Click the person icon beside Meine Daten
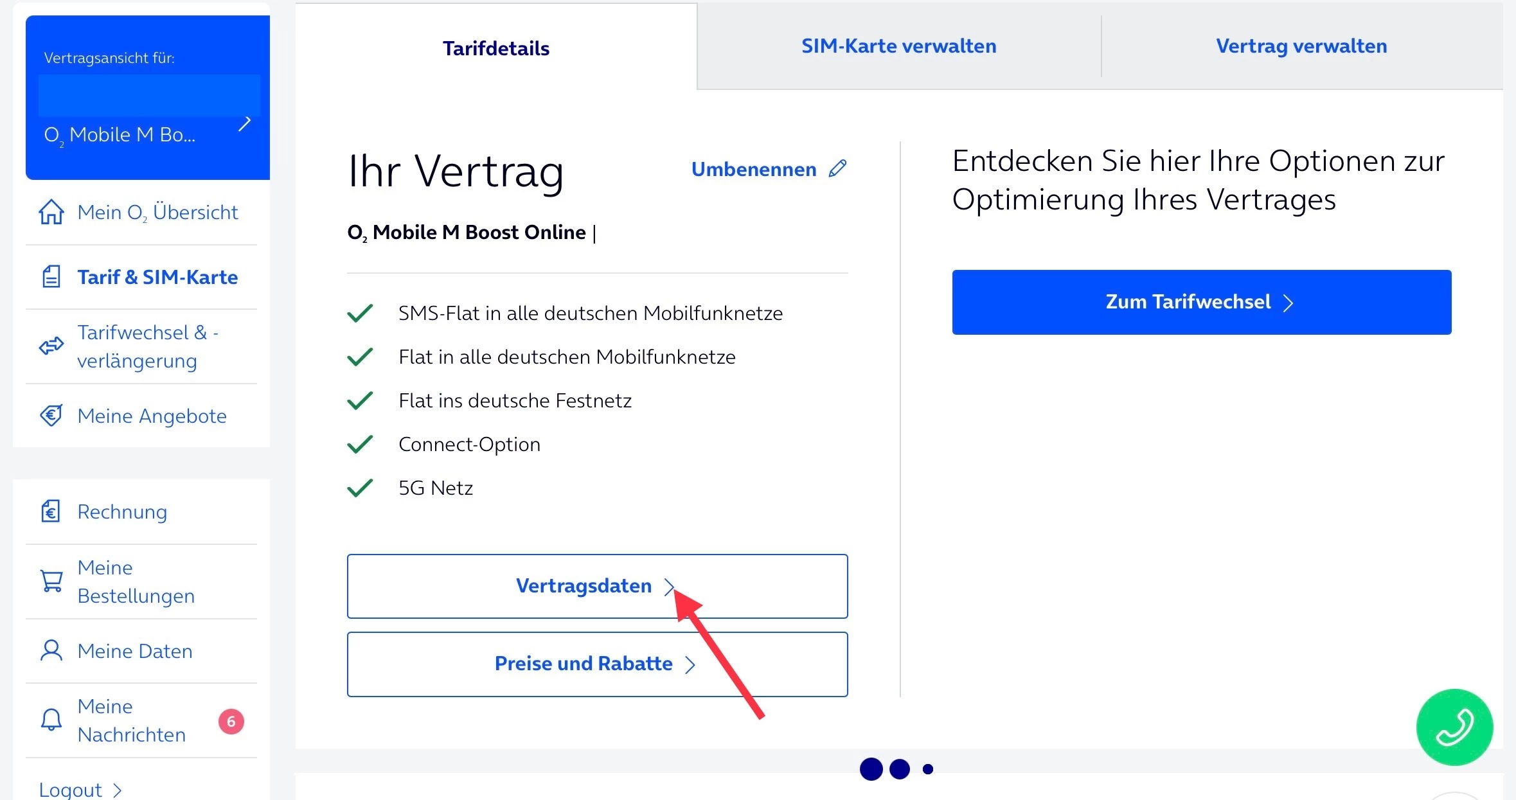 point(51,650)
